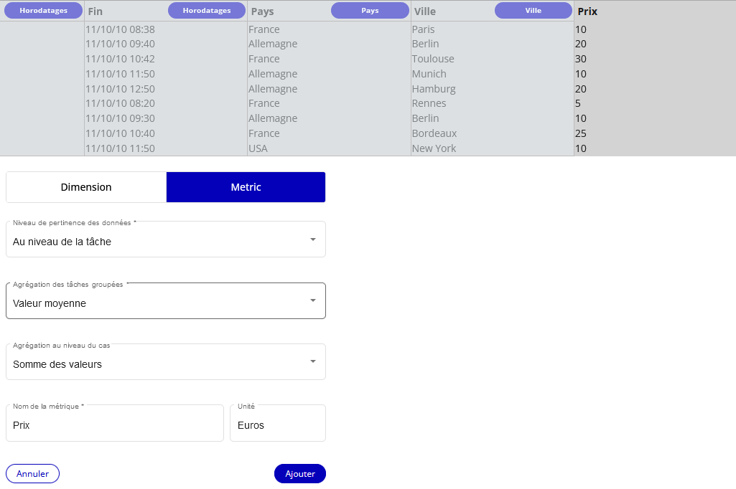Screen dimensions: 736x489
Task: Switch to the Dimension tab
Action: [86, 187]
